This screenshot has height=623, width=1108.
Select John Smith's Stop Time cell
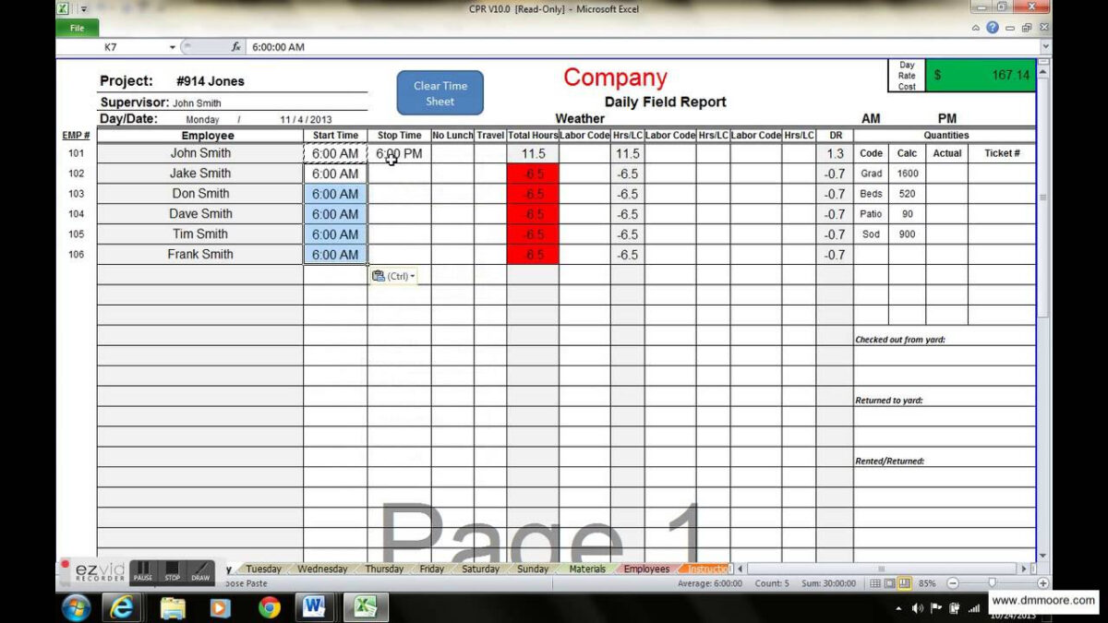point(399,154)
